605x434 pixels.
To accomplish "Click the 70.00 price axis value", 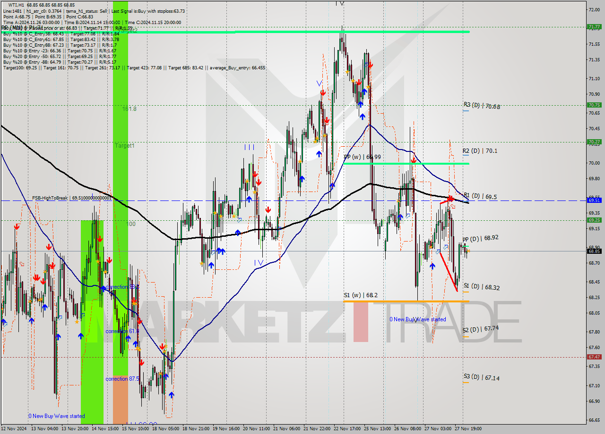I will click(594, 163).
